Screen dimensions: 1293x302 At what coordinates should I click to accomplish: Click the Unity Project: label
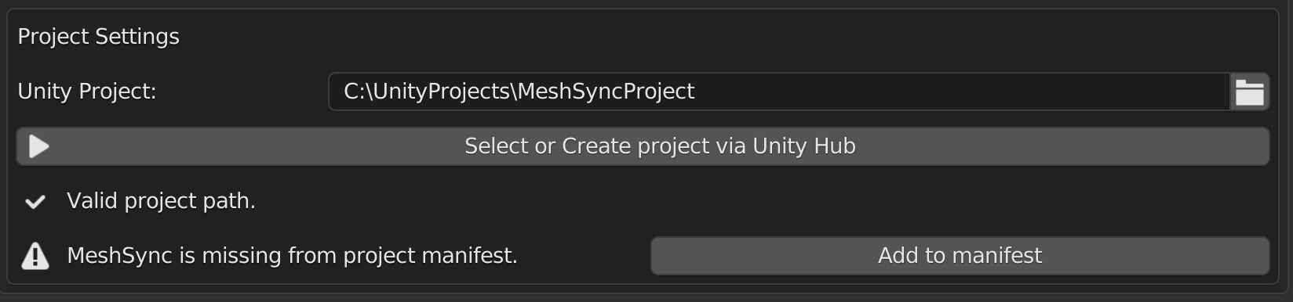[87, 92]
